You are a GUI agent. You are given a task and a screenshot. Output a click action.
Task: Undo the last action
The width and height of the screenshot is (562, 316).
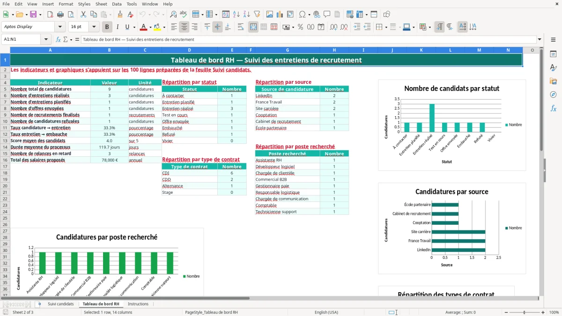tap(142, 15)
